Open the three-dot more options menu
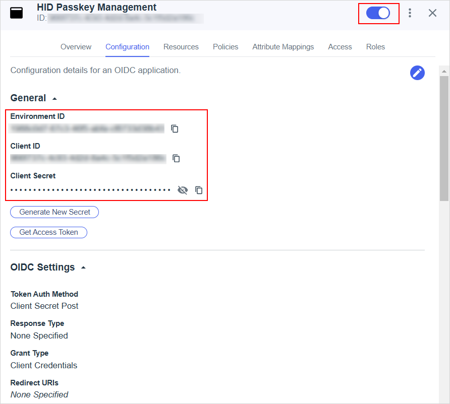The height and width of the screenshot is (404, 450). click(410, 13)
